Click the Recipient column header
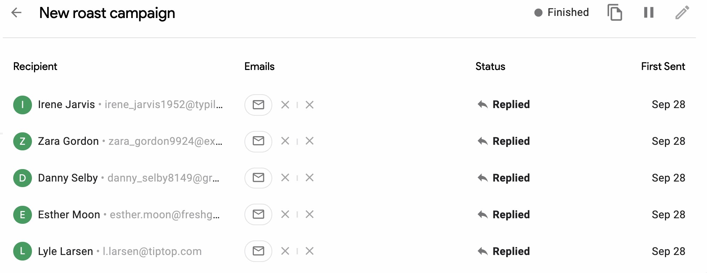Viewport: 707px width, 273px height. pos(35,67)
